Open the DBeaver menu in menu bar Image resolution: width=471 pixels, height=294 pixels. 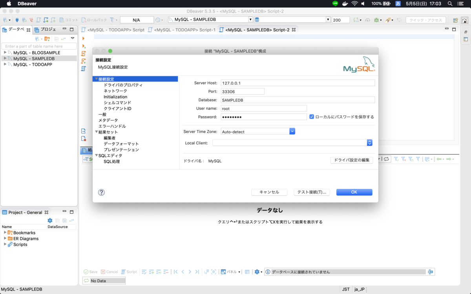click(x=27, y=4)
